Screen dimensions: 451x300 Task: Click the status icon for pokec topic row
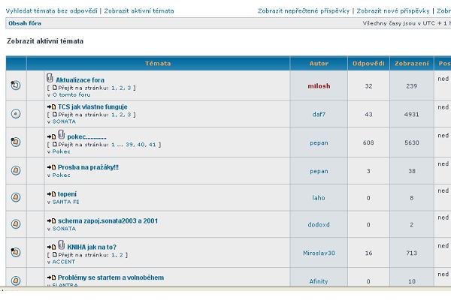point(16,142)
